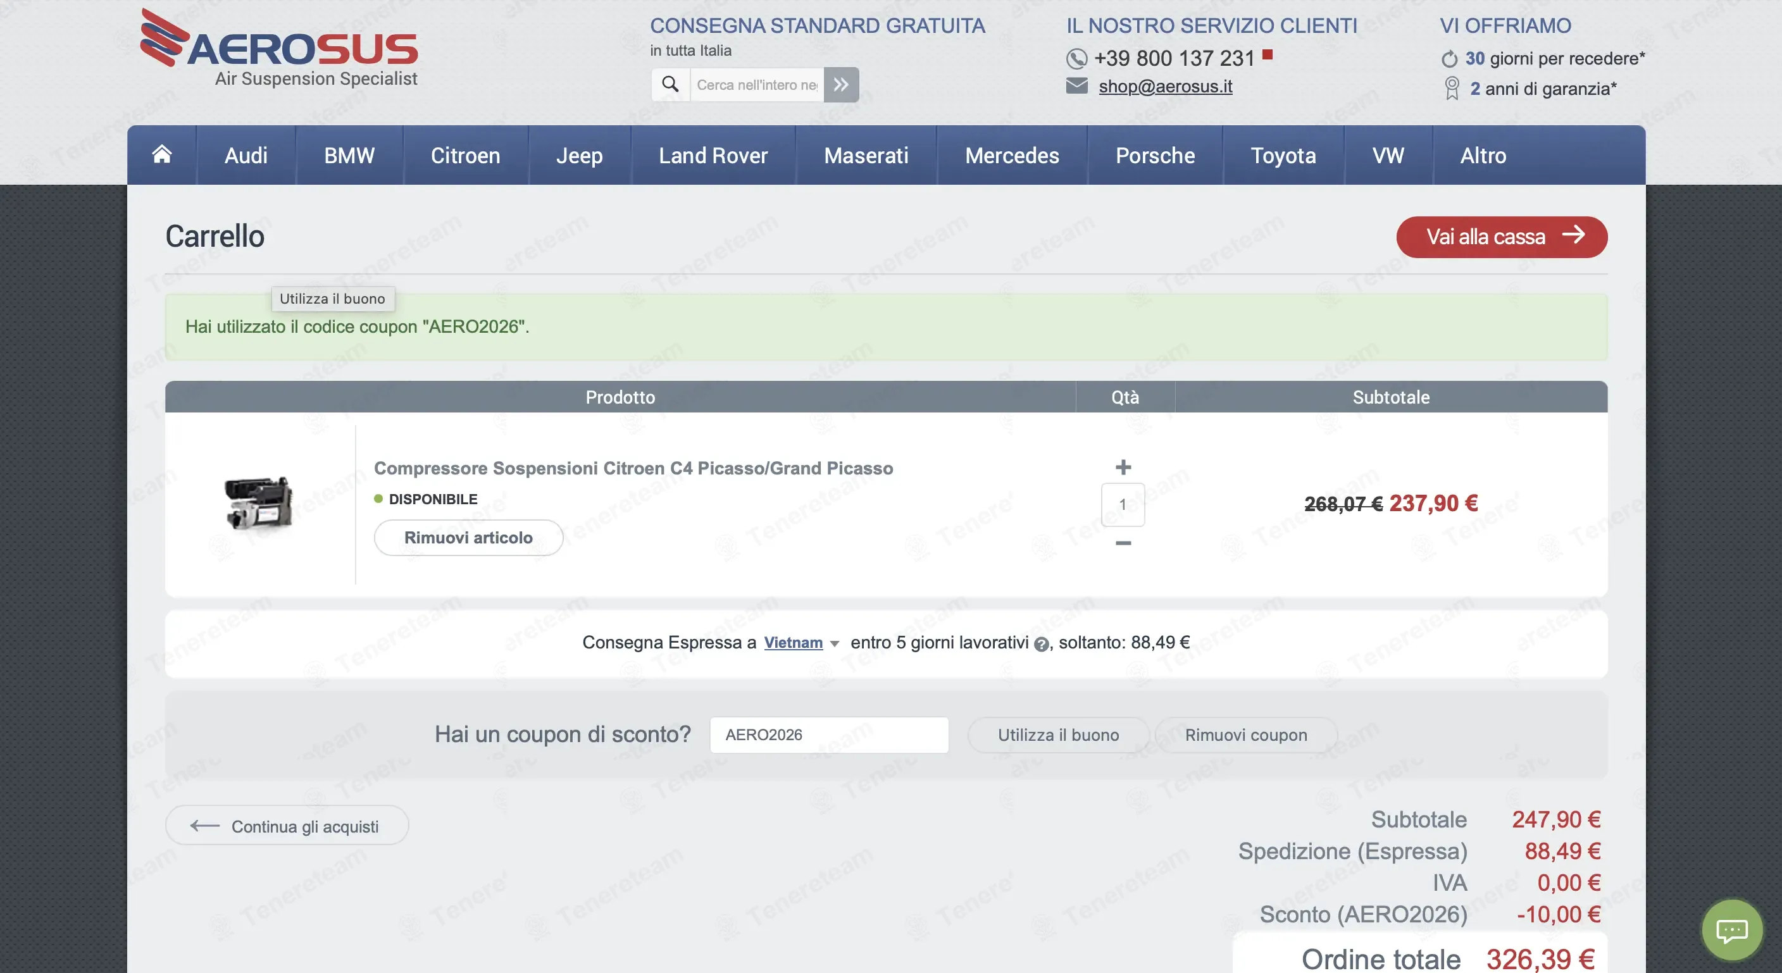The image size is (1782, 973).
Task: Proceed with Vai alla cassa button
Action: pos(1502,237)
